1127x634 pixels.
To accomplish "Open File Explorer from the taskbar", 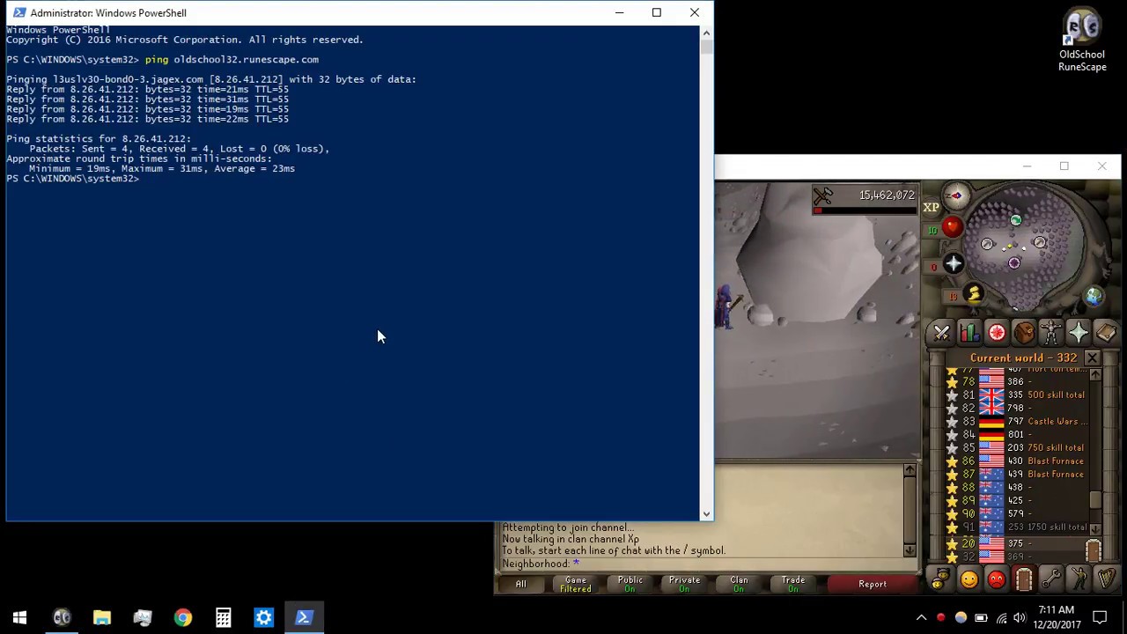I will point(102,617).
